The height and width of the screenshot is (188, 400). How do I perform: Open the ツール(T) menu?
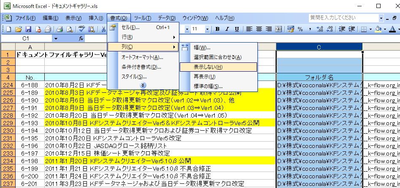[143, 18]
